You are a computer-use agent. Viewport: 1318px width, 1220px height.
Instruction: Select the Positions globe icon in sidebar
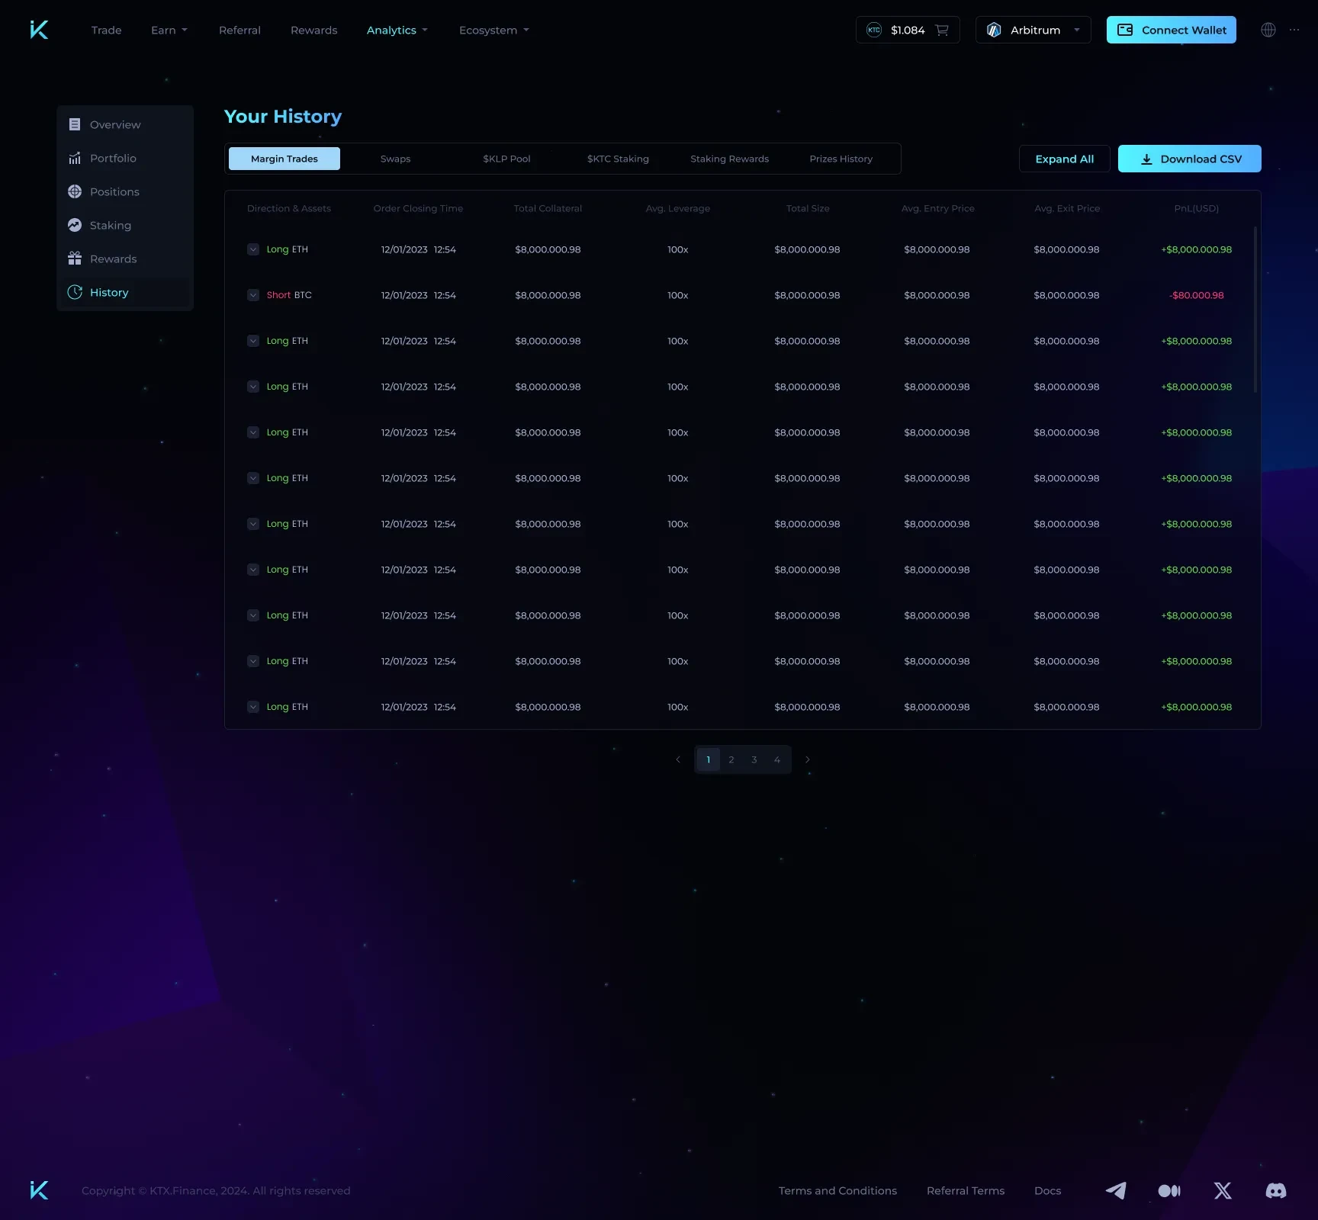coord(75,191)
